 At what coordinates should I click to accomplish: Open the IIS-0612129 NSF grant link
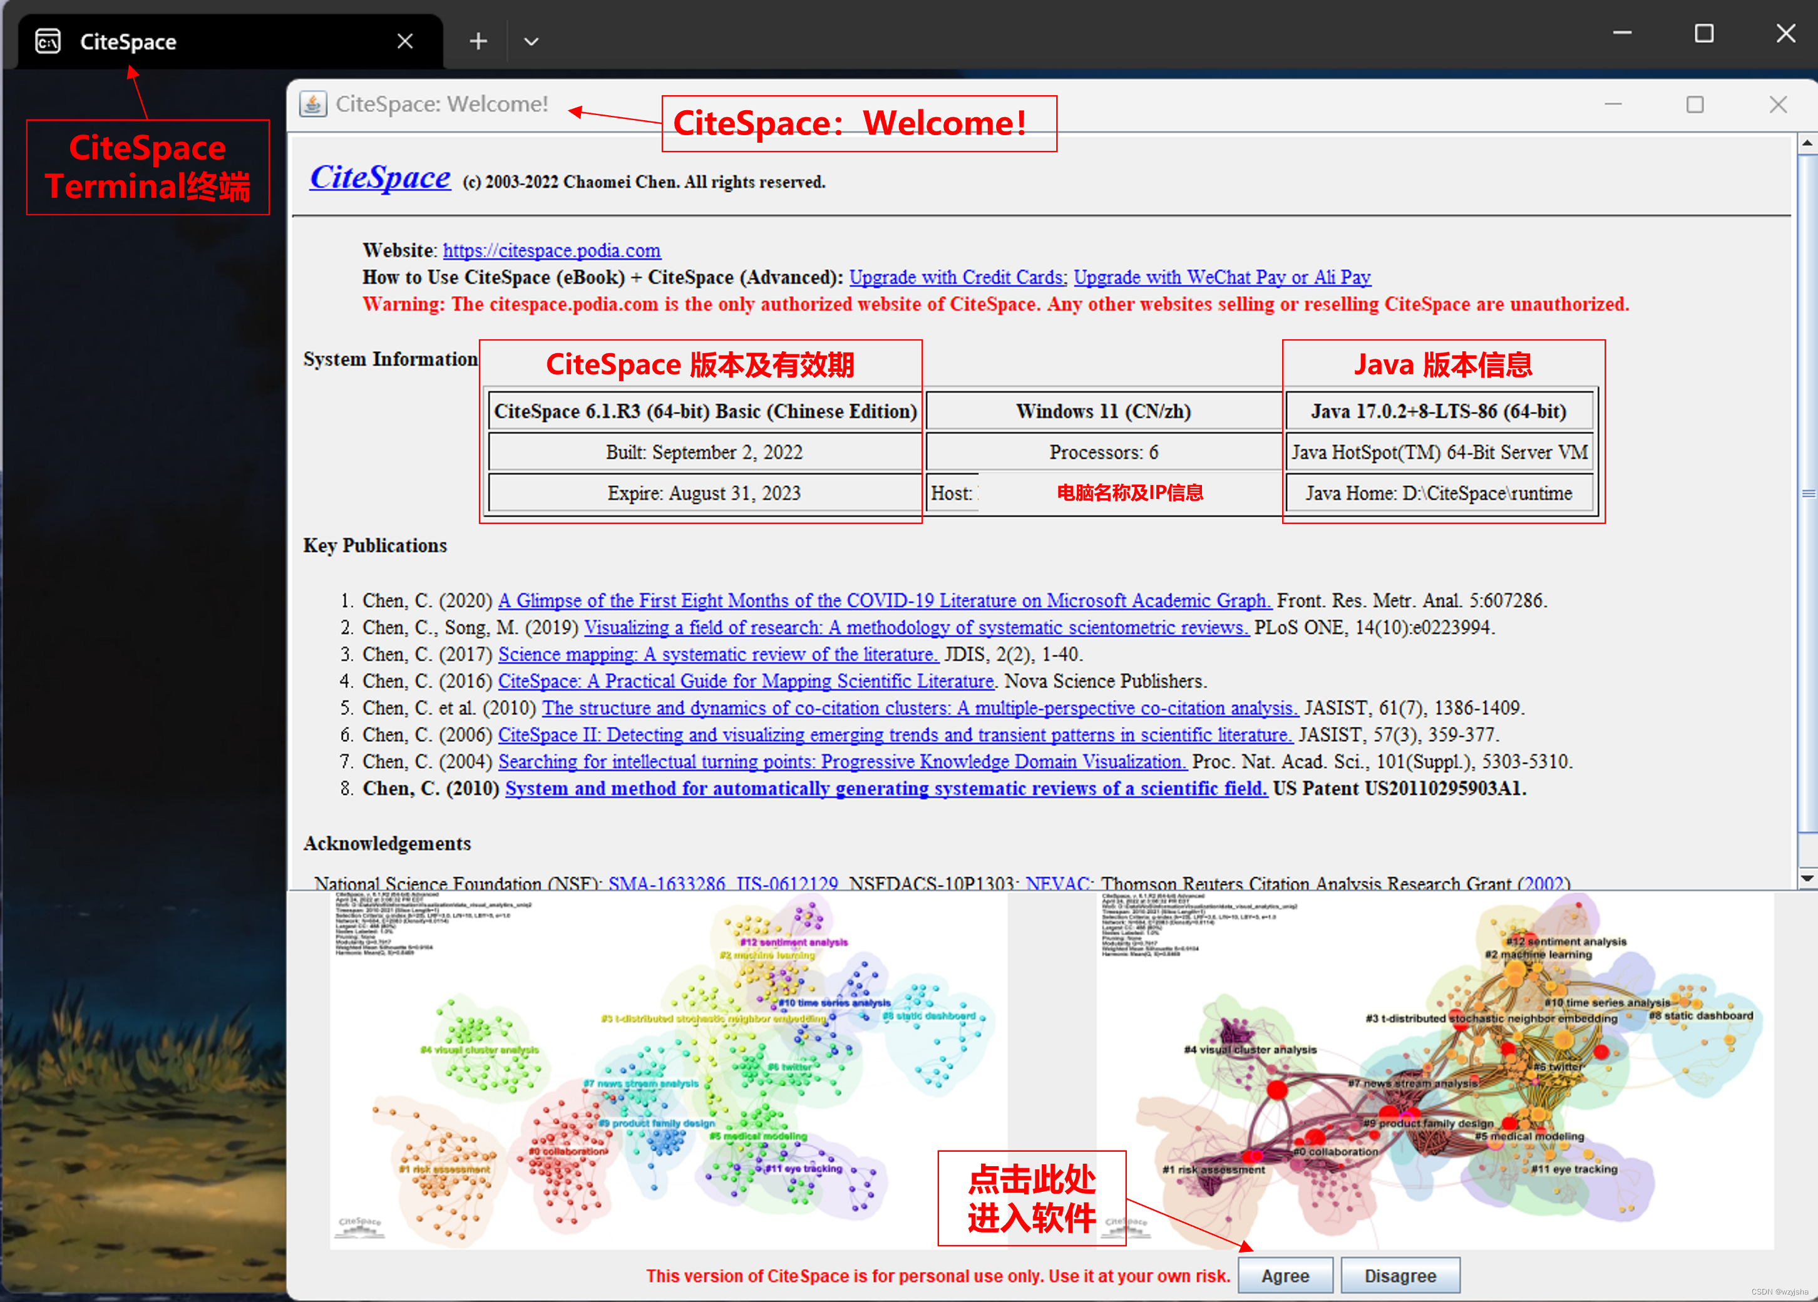[787, 883]
